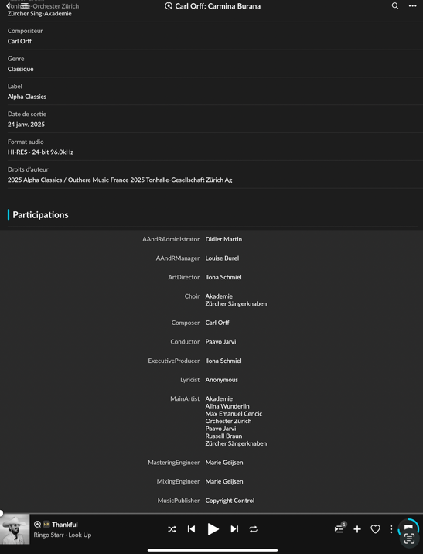Skip to the previous track
The width and height of the screenshot is (423, 554).
[x=191, y=529]
